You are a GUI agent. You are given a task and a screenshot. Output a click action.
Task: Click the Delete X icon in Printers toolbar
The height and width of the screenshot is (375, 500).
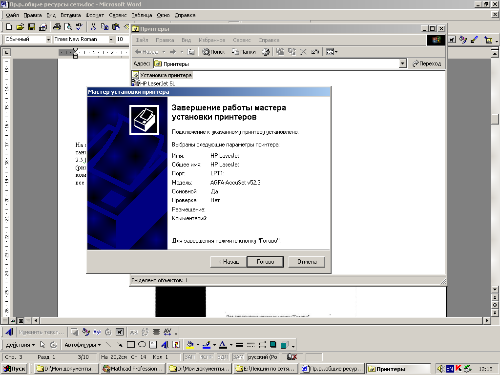pos(304,52)
